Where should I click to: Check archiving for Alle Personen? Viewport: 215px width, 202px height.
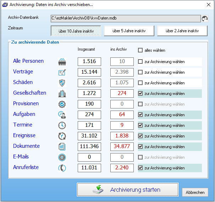pos(140,62)
